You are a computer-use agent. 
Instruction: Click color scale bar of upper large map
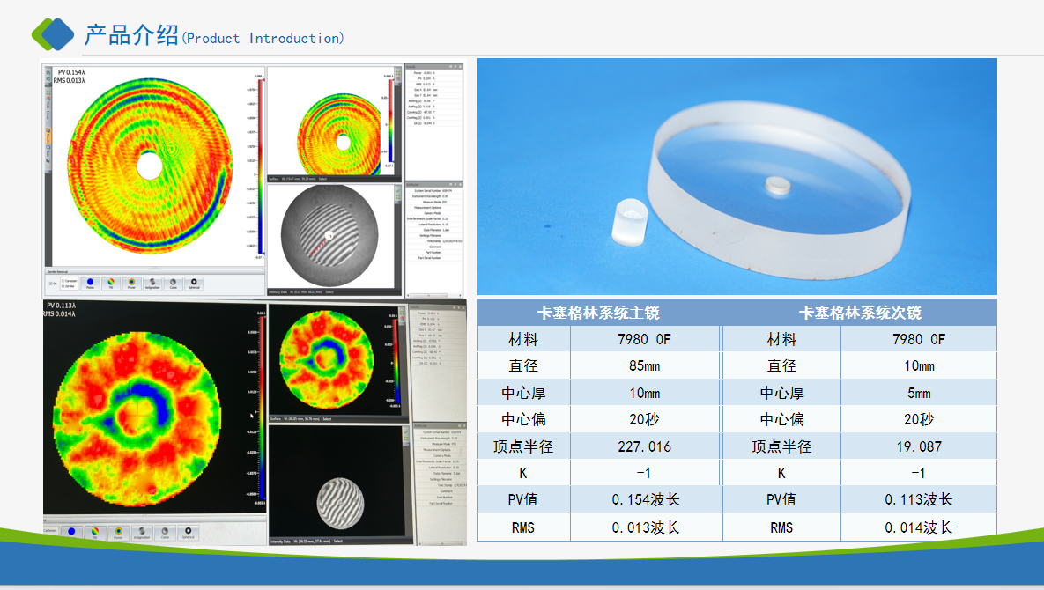click(x=261, y=165)
